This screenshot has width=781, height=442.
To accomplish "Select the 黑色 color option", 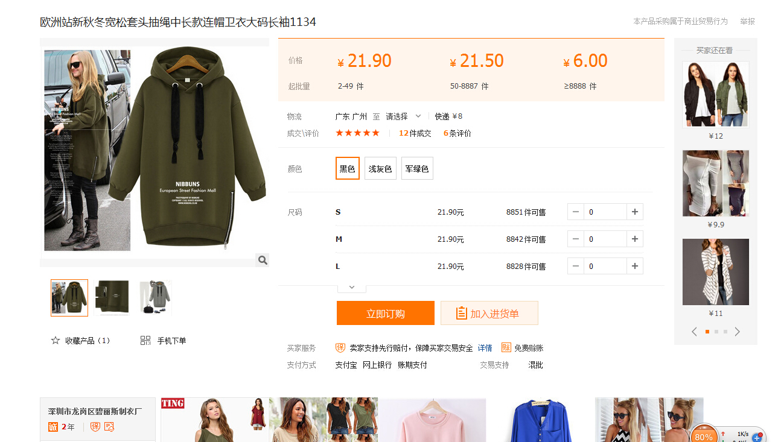I will (347, 169).
